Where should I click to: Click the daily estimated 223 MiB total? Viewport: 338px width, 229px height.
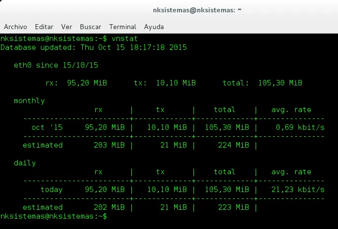coord(233,207)
